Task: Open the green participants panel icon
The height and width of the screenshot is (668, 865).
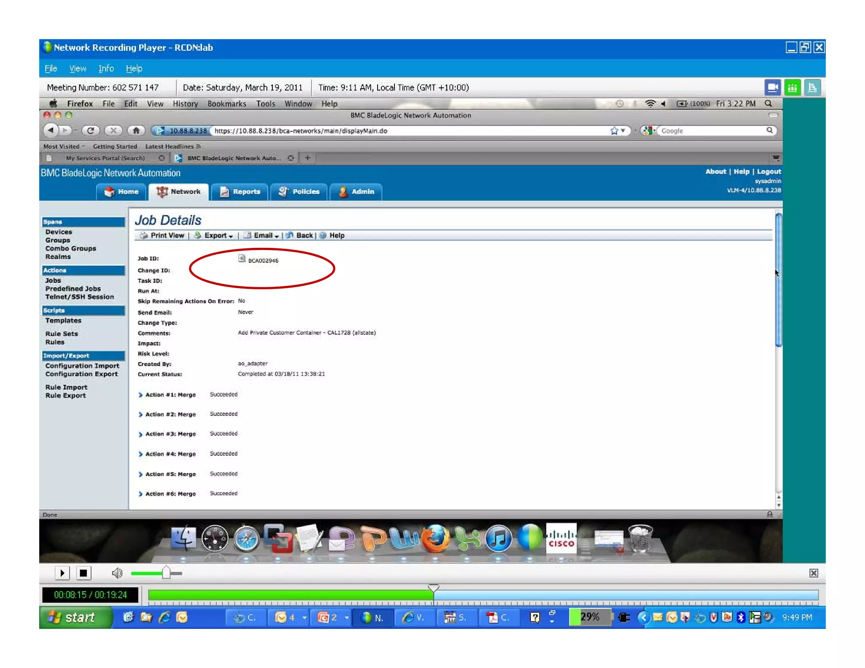Action: point(792,88)
